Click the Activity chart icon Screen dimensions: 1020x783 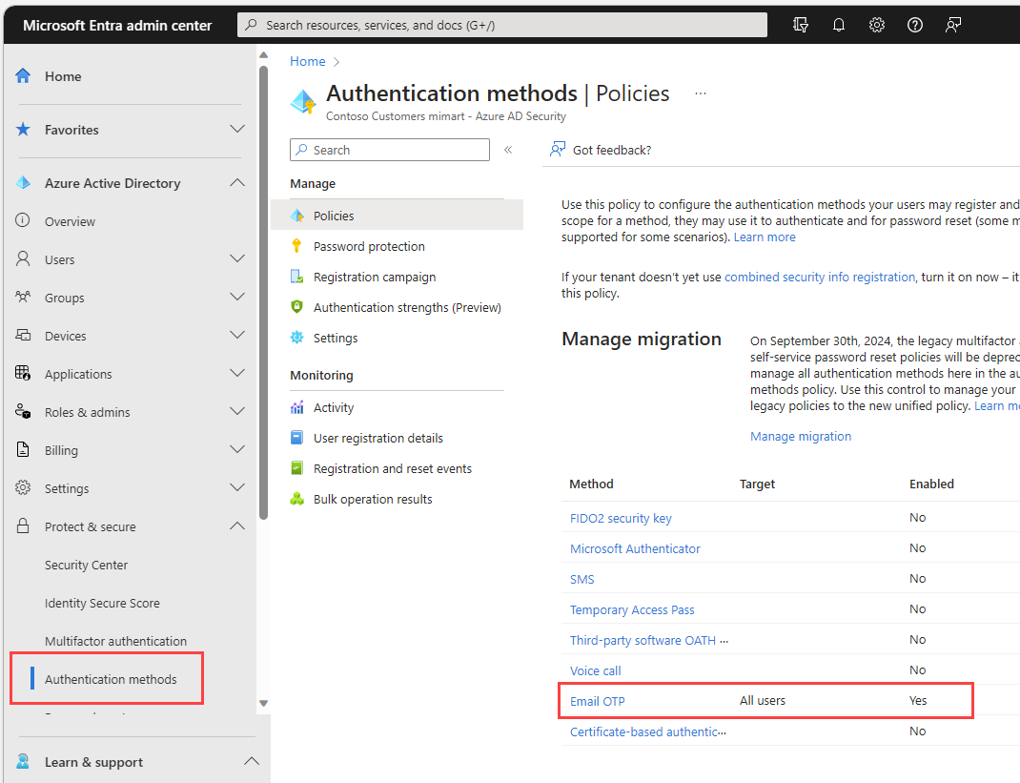(296, 407)
